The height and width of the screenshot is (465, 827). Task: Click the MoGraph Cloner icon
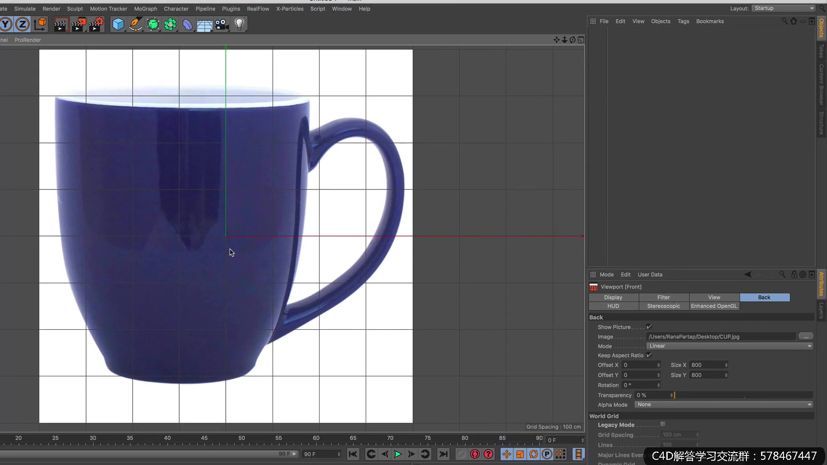[171, 25]
